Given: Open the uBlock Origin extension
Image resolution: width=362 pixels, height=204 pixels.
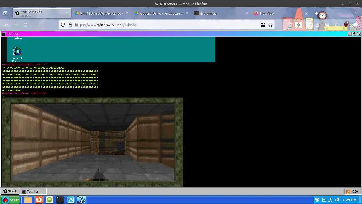Looking at the screenshot, I should pyautogui.click(x=346, y=24).
